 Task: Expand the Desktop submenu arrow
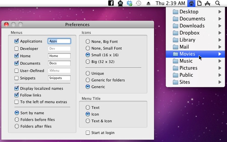(x=220, y=12)
